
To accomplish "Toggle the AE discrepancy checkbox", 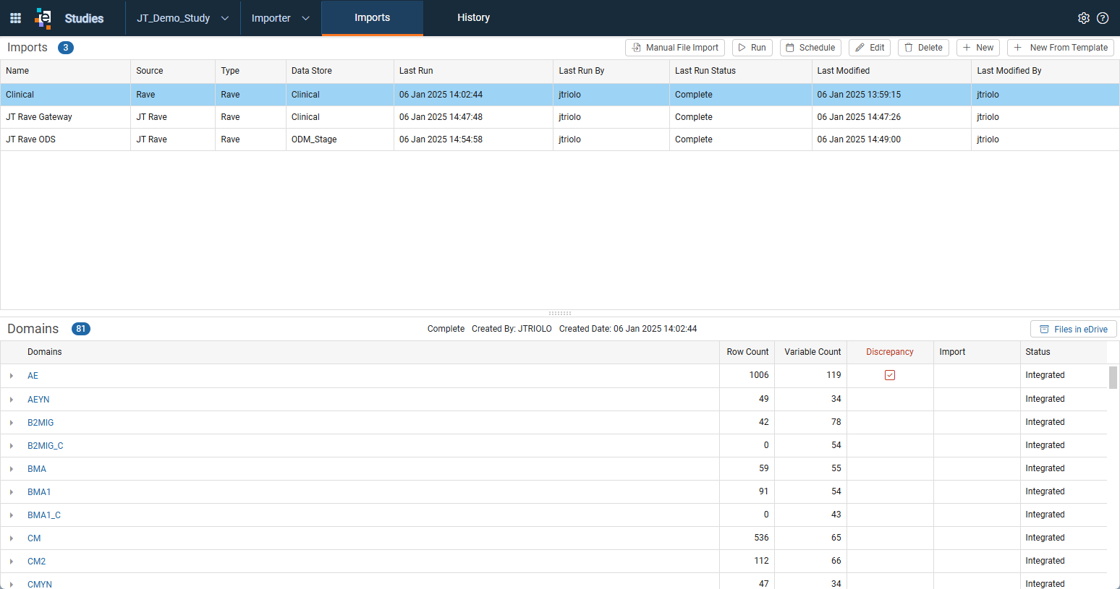I will coord(890,375).
